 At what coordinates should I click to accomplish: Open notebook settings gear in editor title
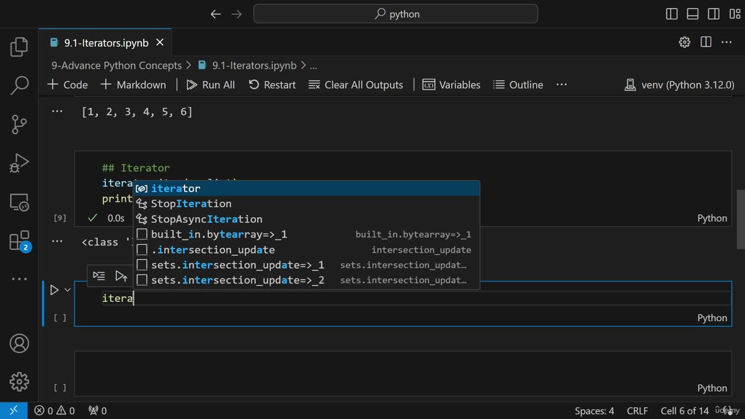684,42
